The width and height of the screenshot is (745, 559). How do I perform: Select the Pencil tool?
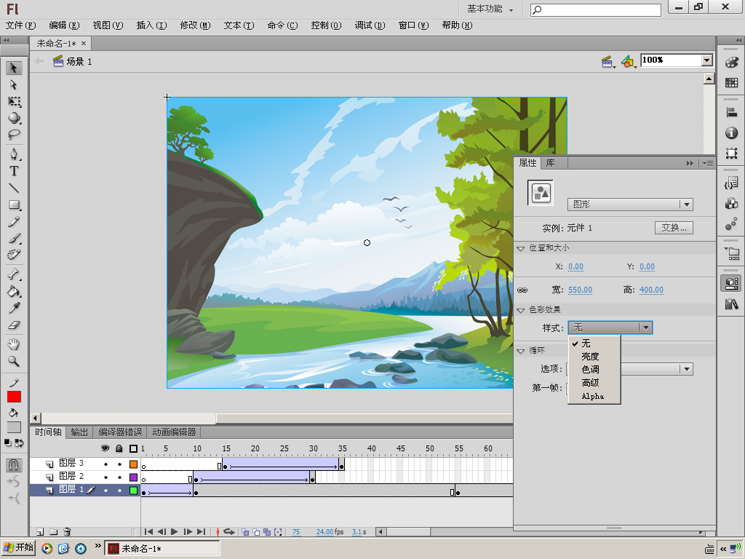14,221
